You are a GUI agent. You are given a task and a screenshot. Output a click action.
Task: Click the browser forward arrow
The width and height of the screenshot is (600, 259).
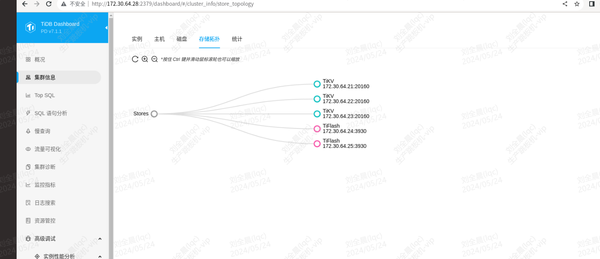37,4
